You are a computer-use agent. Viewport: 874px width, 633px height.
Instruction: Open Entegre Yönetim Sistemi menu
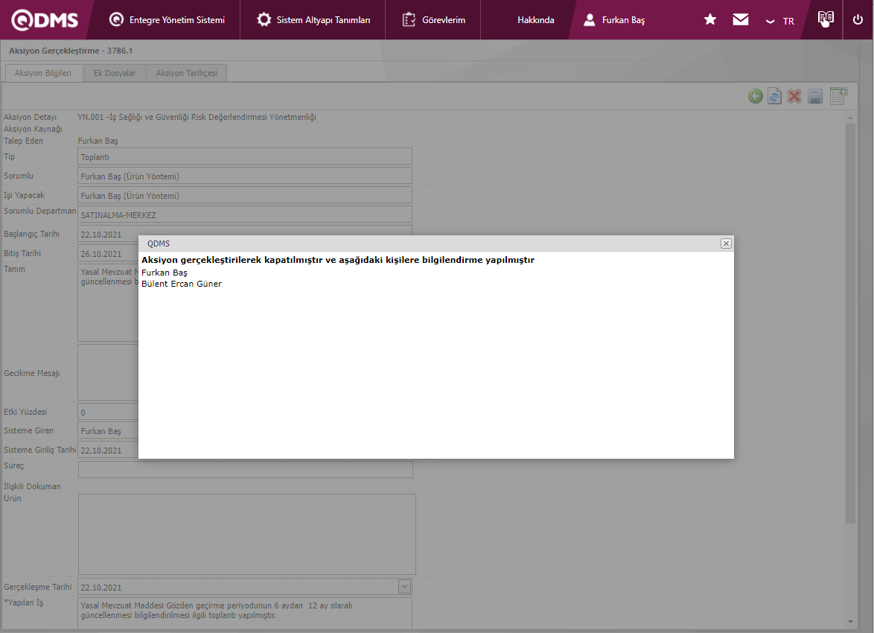[x=167, y=20]
